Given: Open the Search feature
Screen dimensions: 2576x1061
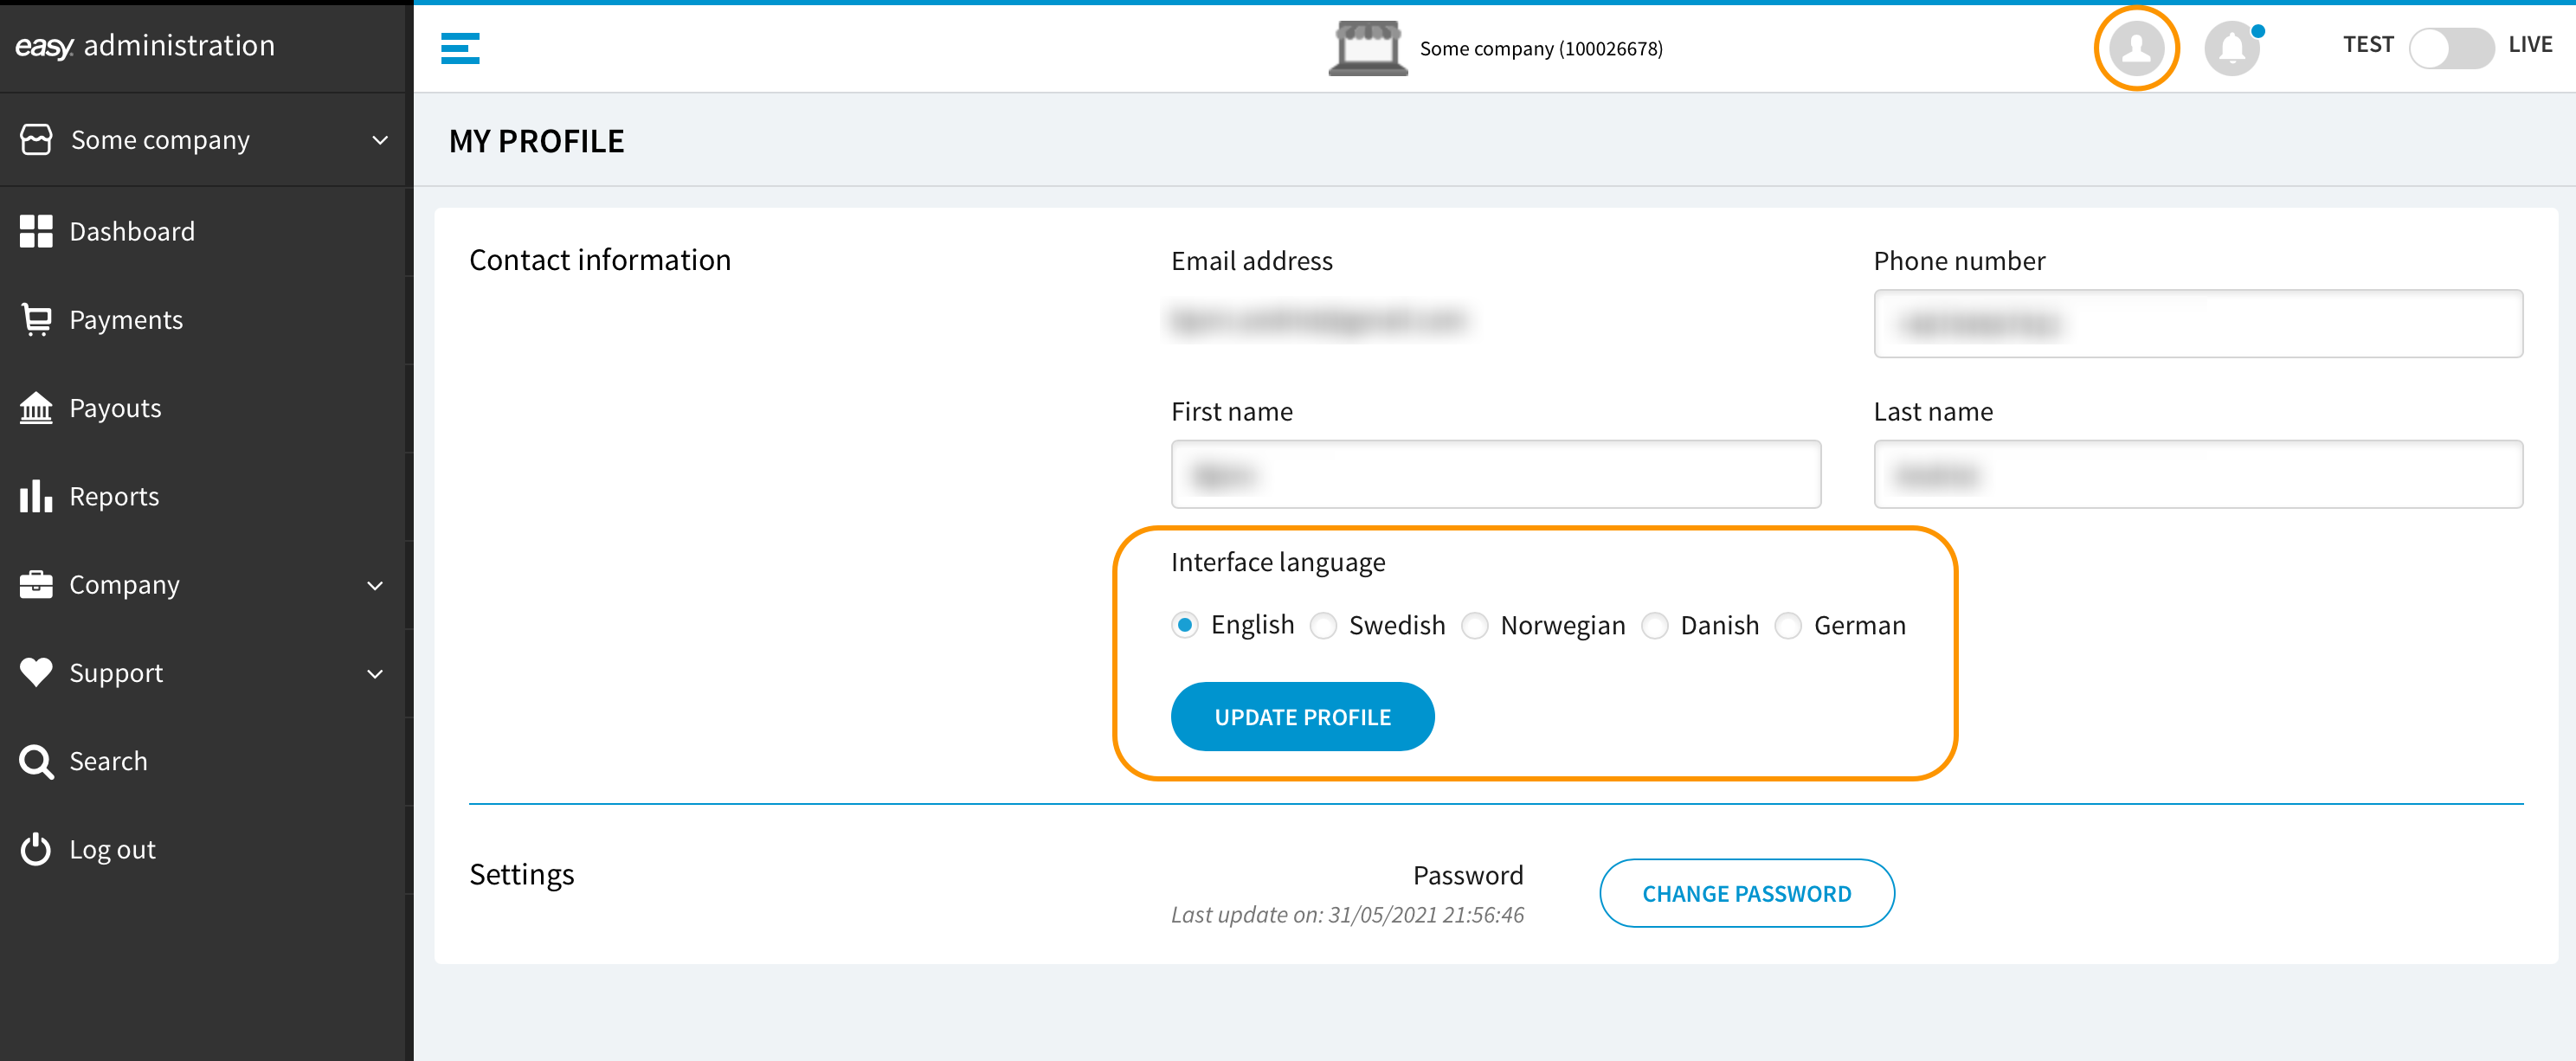Looking at the screenshot, I should [108, 760].
